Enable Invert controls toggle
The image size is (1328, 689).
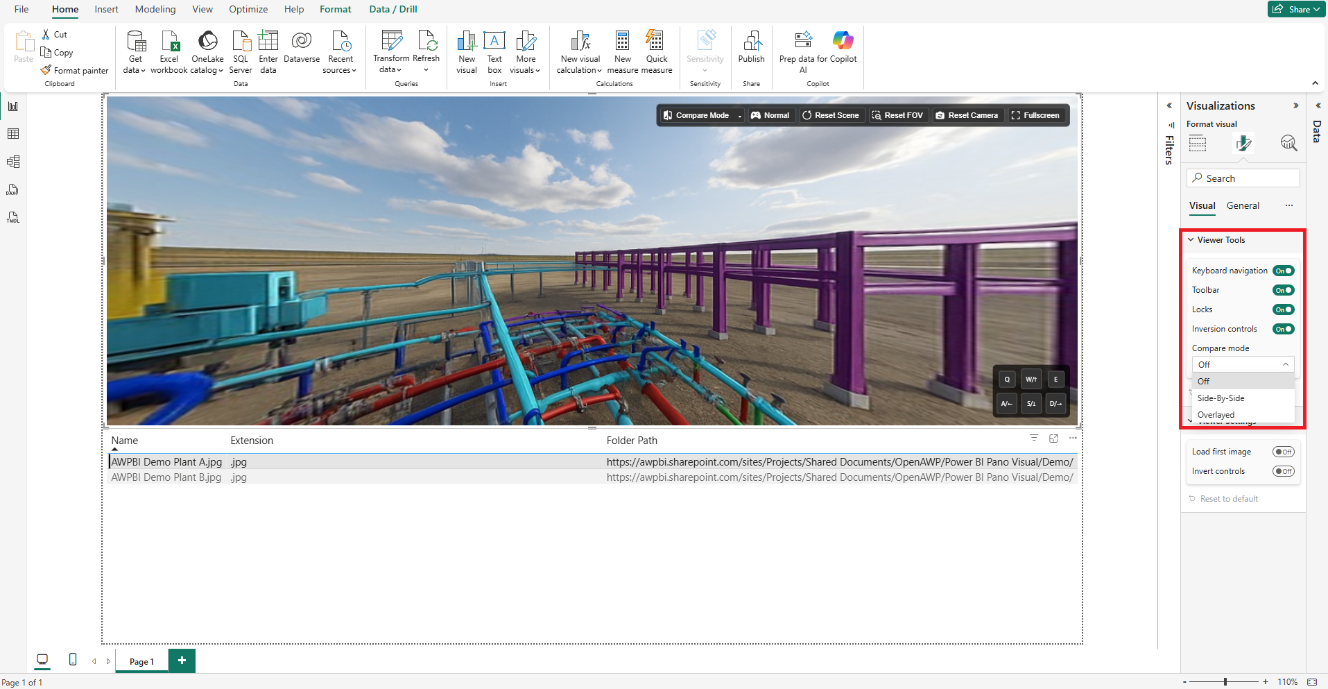(x=1283, y=471)
